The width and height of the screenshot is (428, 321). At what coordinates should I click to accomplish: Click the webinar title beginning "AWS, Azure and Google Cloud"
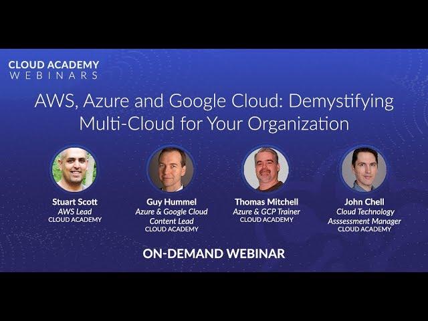pyautogui.click(x=214, y=112)
